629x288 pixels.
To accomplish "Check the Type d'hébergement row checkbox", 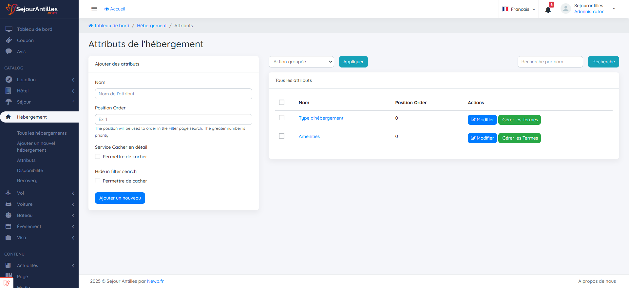I will [x=282, y=118].
